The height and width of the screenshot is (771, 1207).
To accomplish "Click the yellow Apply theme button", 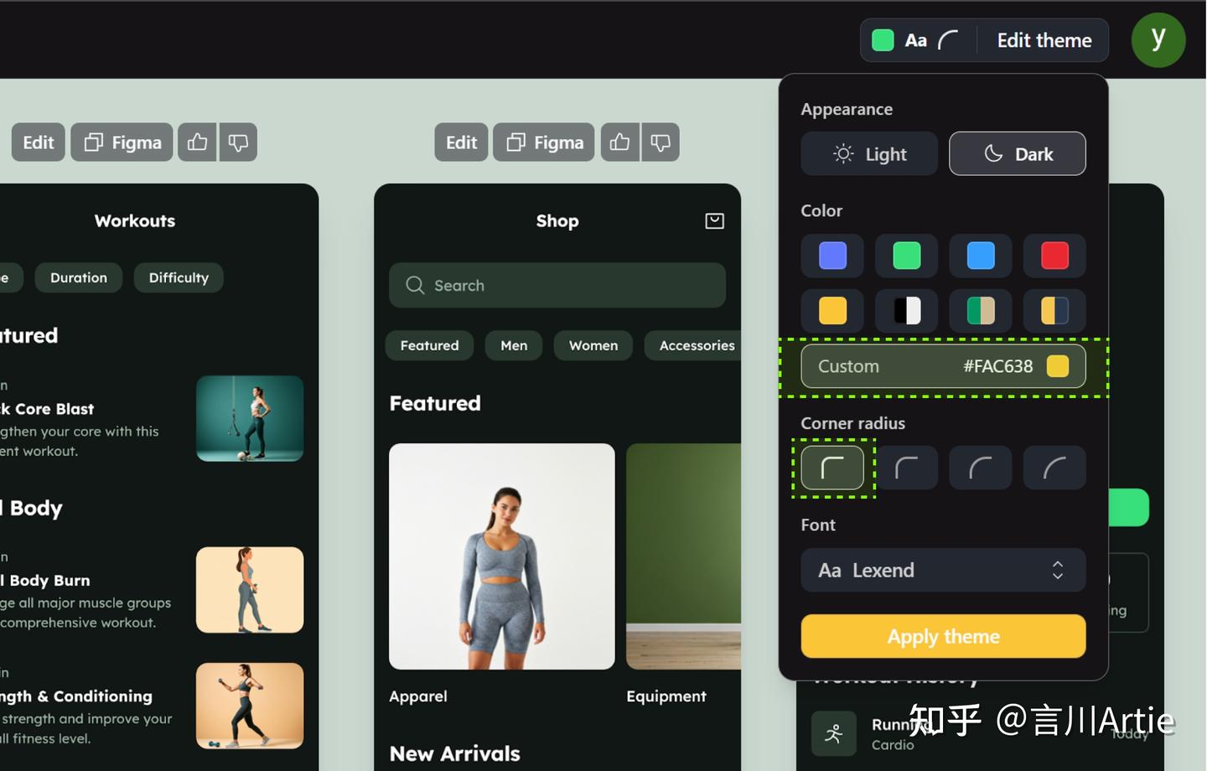I will click(943, 636).
